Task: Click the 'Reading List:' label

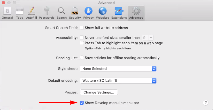Action: (67, 58)
